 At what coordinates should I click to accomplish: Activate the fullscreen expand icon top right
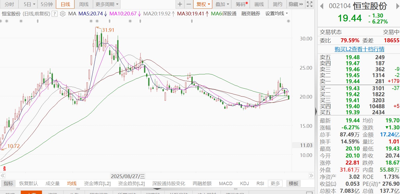309,4
